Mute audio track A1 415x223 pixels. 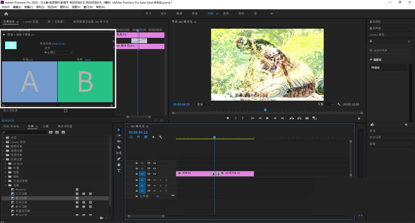155,180
